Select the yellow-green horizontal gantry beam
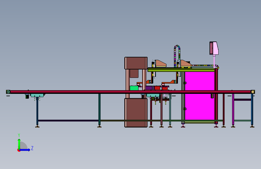 point(181,70)
